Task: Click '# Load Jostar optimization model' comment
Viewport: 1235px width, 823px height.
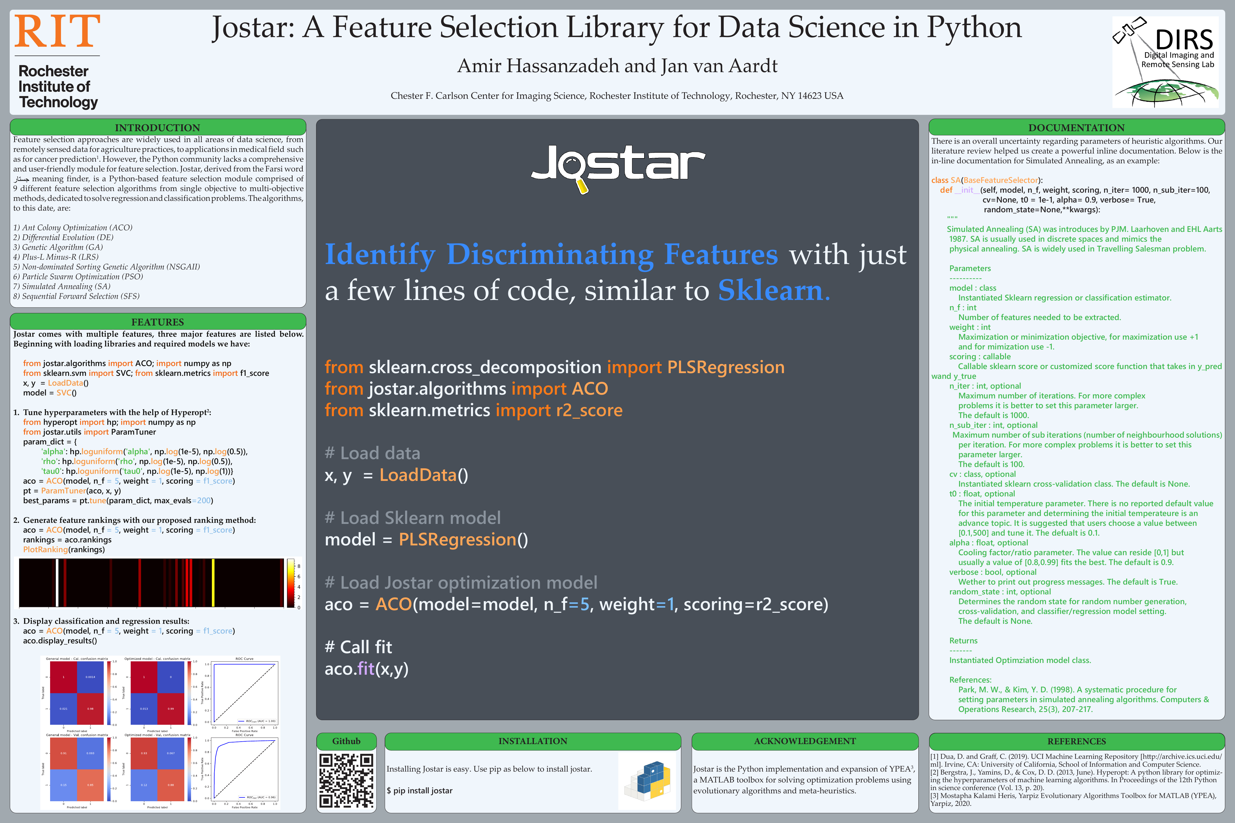Action: (x=461, y=583)
